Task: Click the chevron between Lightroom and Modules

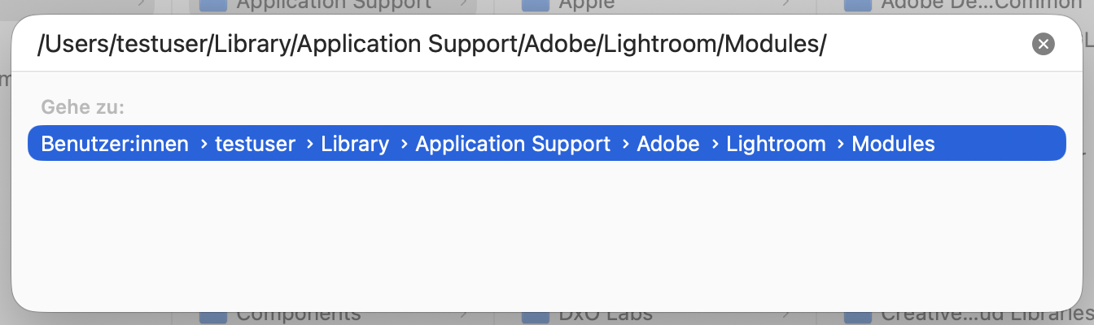Action: coord(839,145)
